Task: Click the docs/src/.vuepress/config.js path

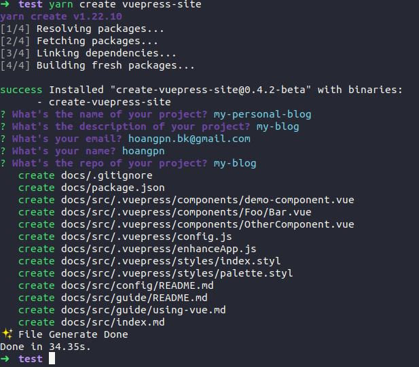Action: click(x=146, y=237)
